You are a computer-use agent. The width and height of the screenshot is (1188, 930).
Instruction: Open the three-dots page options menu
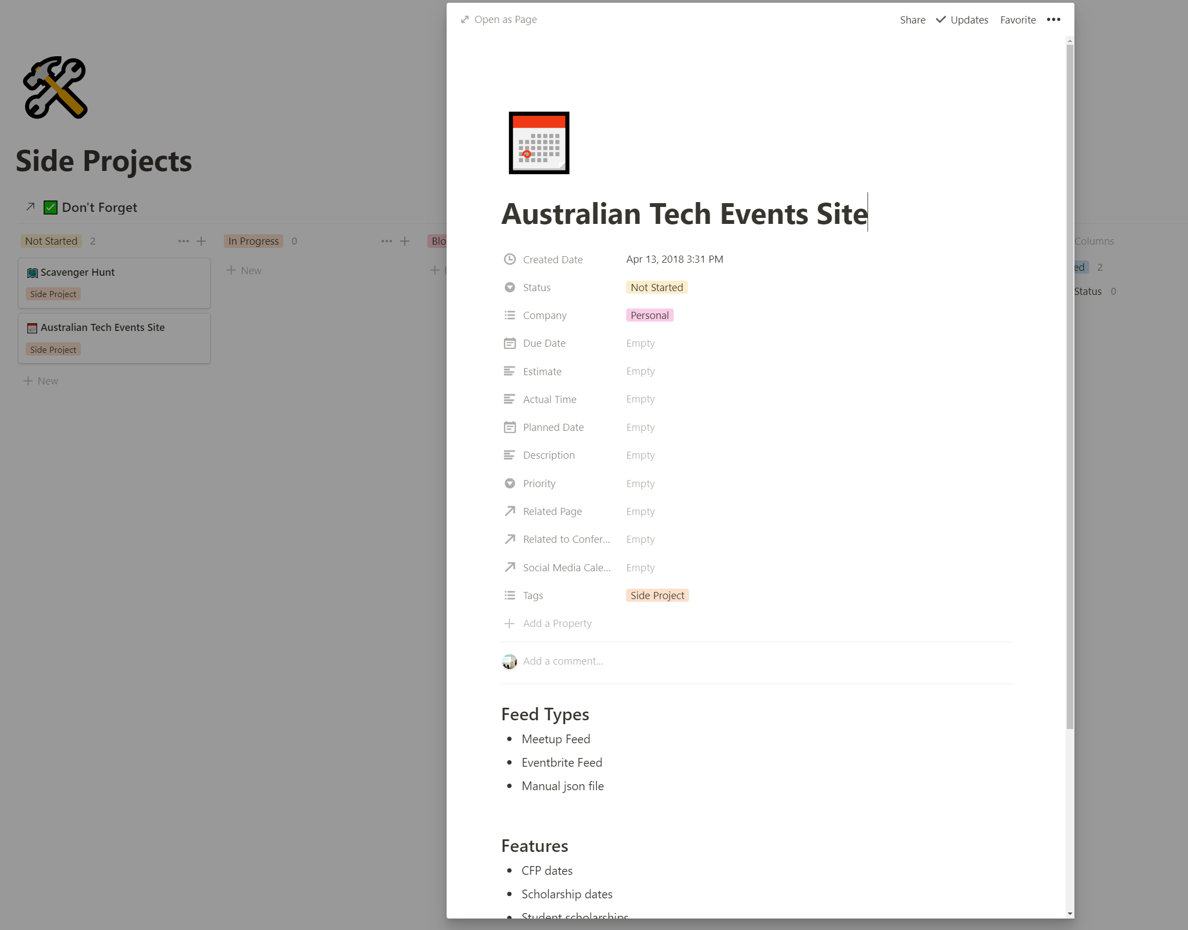[x=1053, y=20]
